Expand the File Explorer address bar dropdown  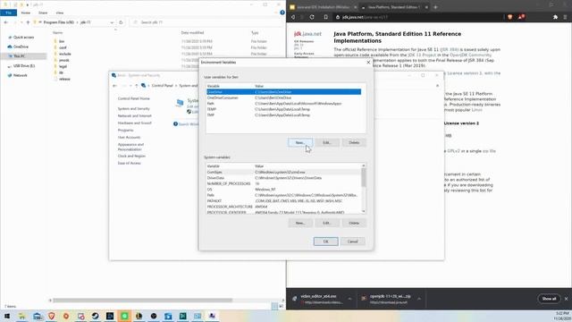coord(112,22)
